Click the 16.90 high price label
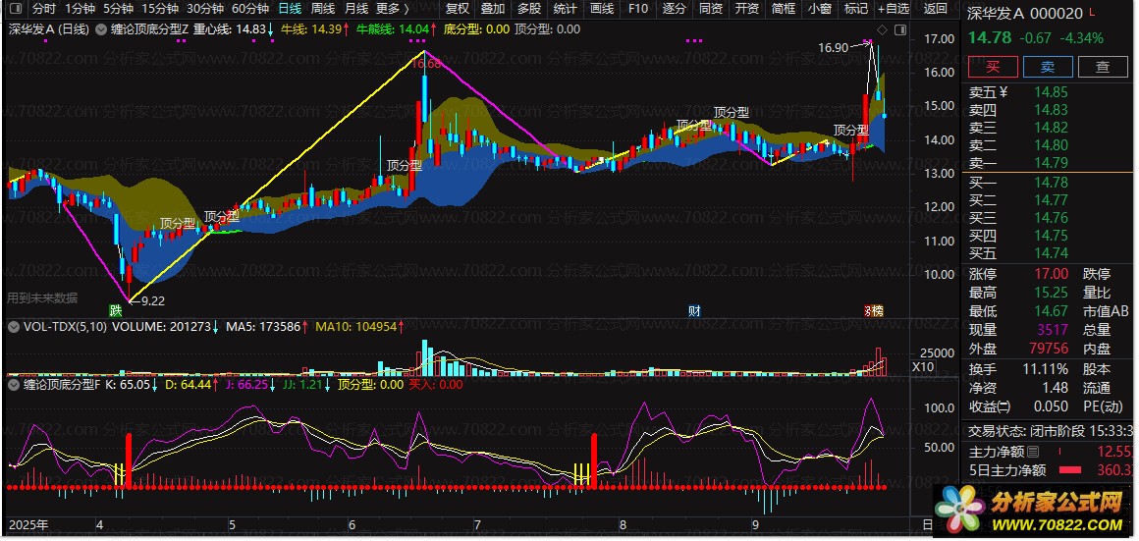 click(x=833, y=47)
